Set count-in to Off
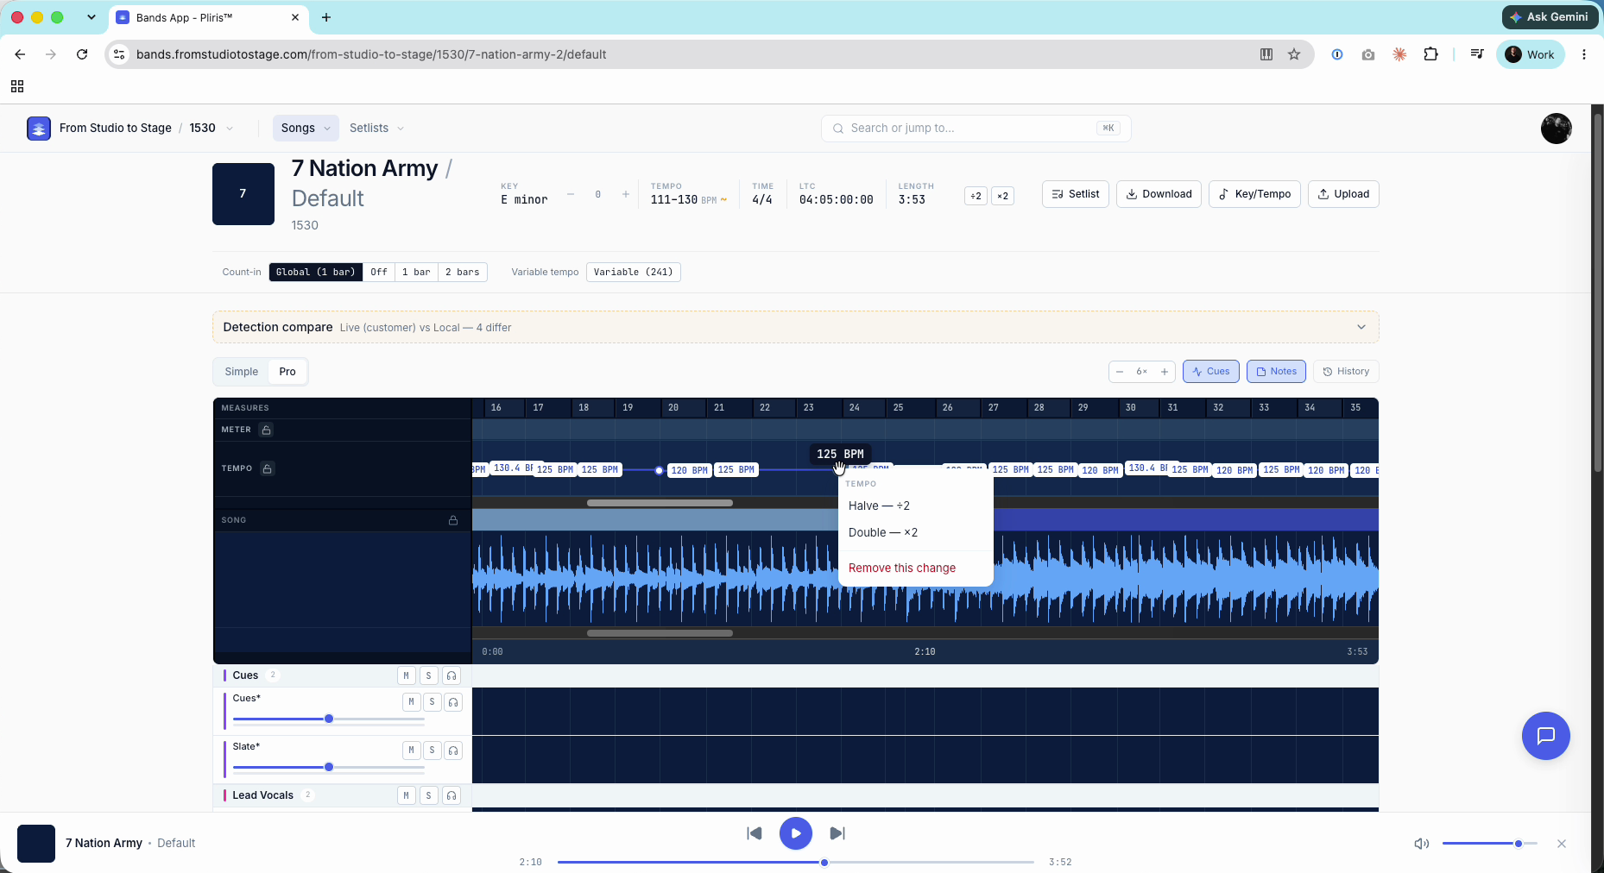Screen dimensions: 1604x873 click(x=379, y=273)
